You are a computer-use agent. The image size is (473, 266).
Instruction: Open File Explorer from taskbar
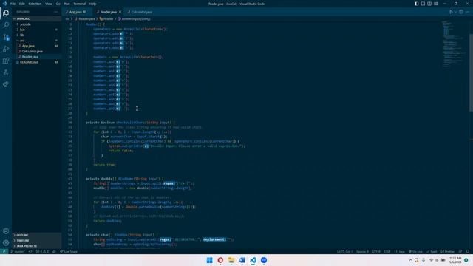[x=231, y=260]
